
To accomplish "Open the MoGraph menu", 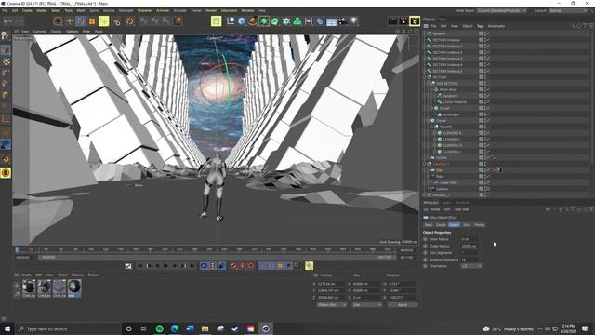I will coord(126,10).
